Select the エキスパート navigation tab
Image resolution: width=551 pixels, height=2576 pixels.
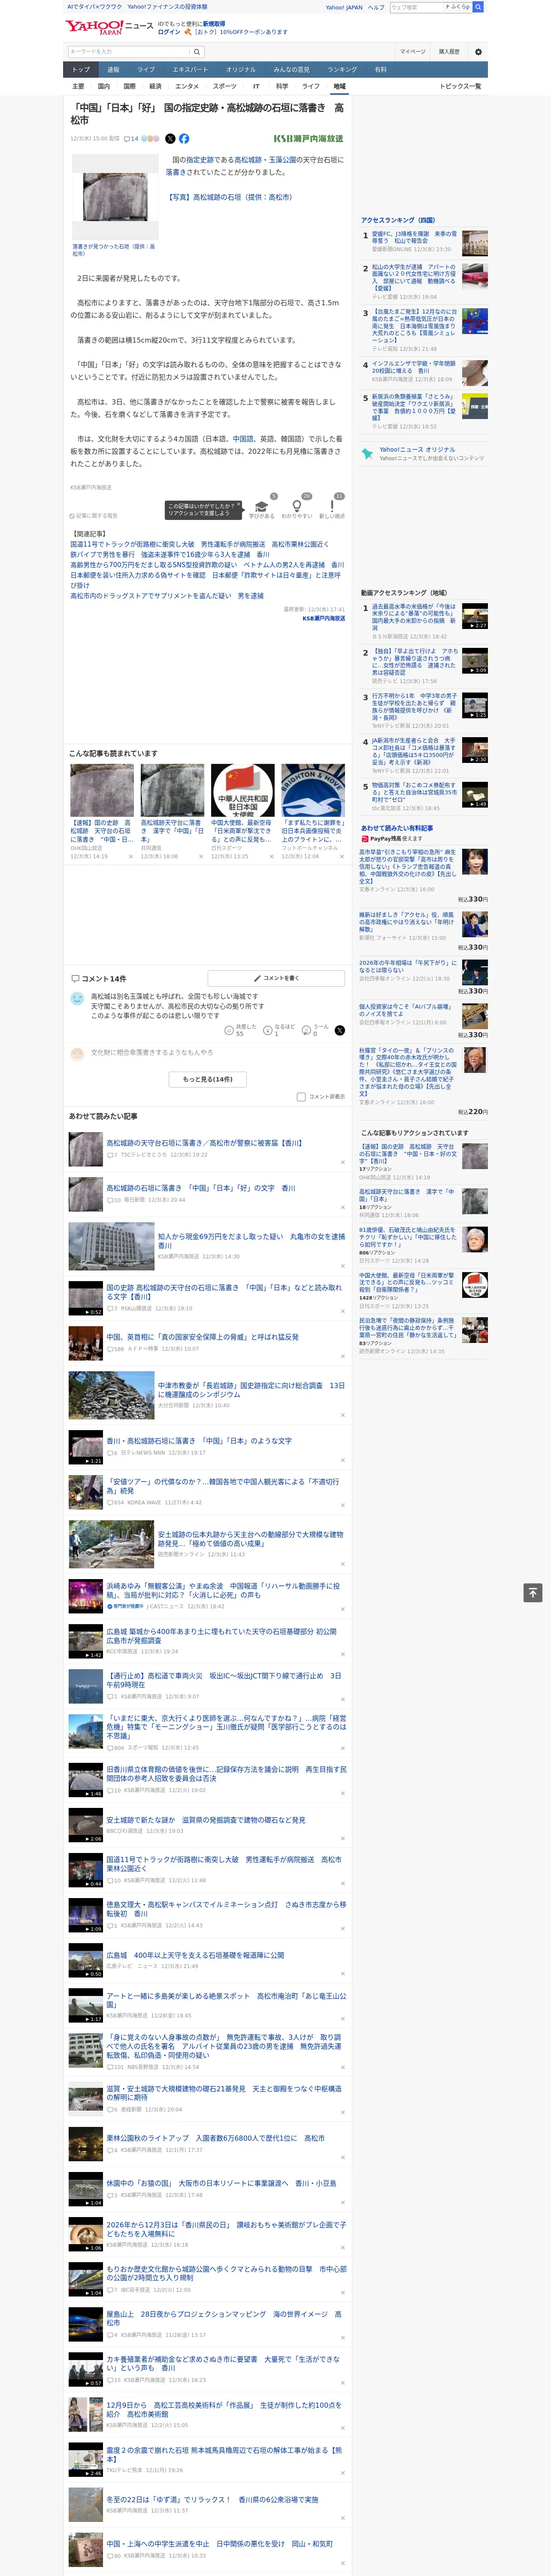[x=190, y=70]
